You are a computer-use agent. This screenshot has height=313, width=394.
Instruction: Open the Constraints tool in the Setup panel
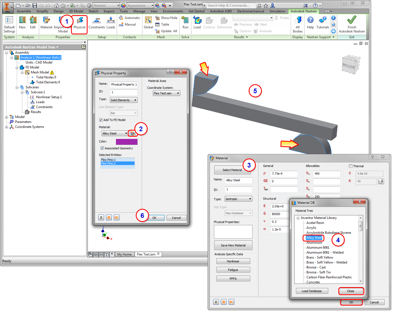click(x=97, y=22)
